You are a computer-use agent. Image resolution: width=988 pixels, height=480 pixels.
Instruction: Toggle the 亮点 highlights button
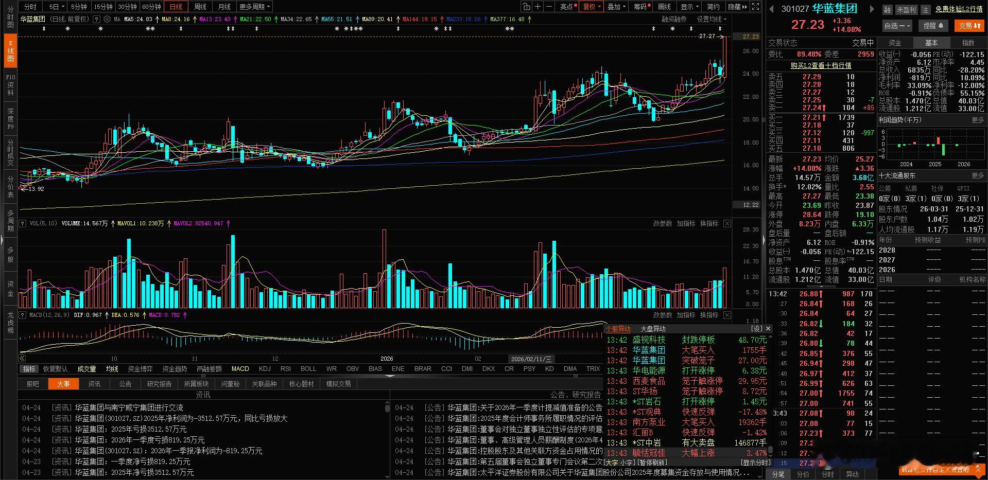coord(566,7)
